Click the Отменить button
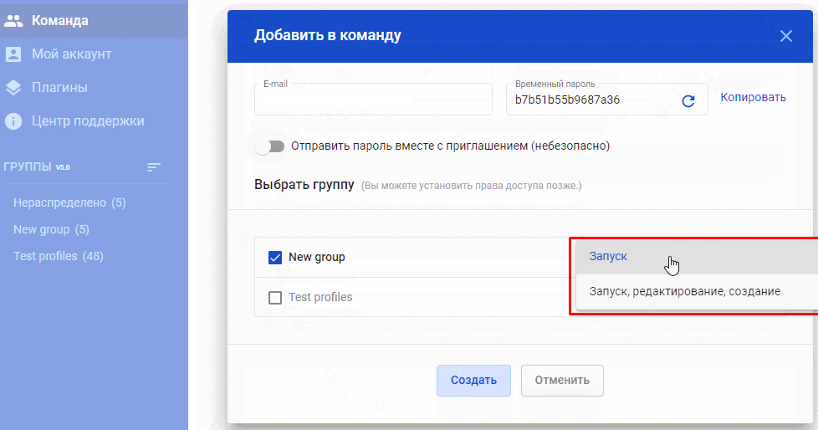Screen dimensions: 818x430 click(x=562, y=381)
